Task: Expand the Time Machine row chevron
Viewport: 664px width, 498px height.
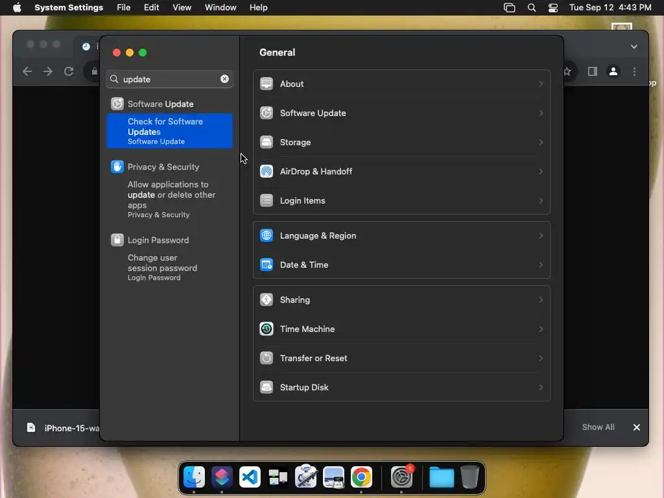Action: (541, 329)
